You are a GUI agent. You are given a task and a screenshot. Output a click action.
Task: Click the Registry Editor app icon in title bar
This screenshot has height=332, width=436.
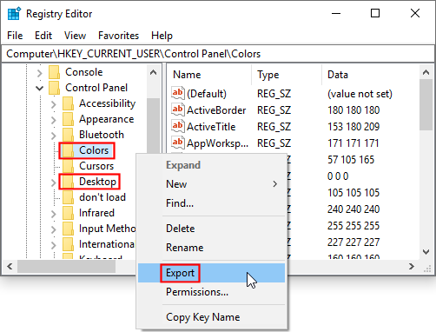(x=14, y=14)
